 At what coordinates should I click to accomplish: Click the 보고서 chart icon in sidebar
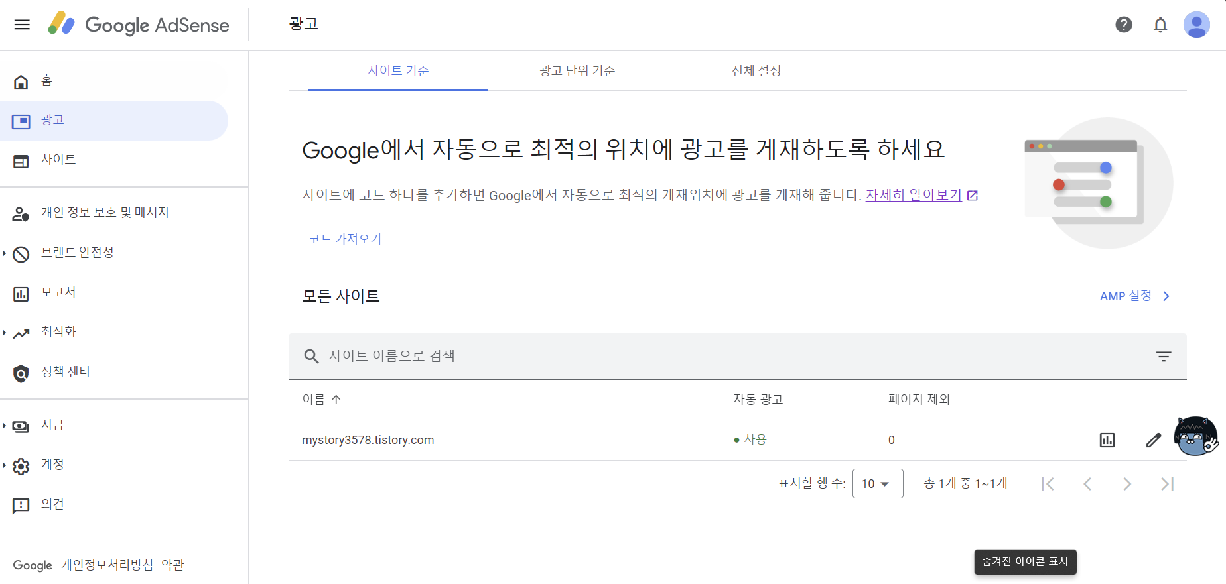coord(21,294)
